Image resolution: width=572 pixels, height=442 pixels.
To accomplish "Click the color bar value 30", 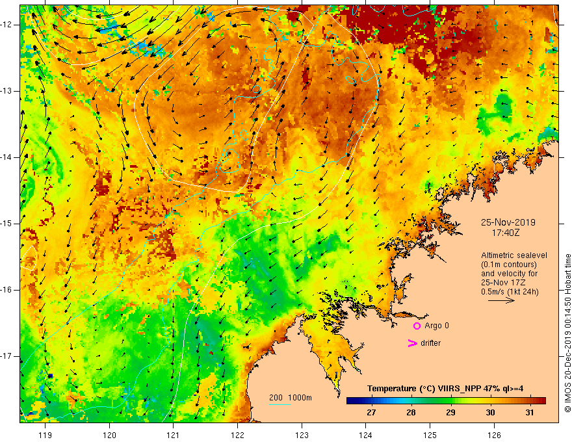I will tap(490, 413).
